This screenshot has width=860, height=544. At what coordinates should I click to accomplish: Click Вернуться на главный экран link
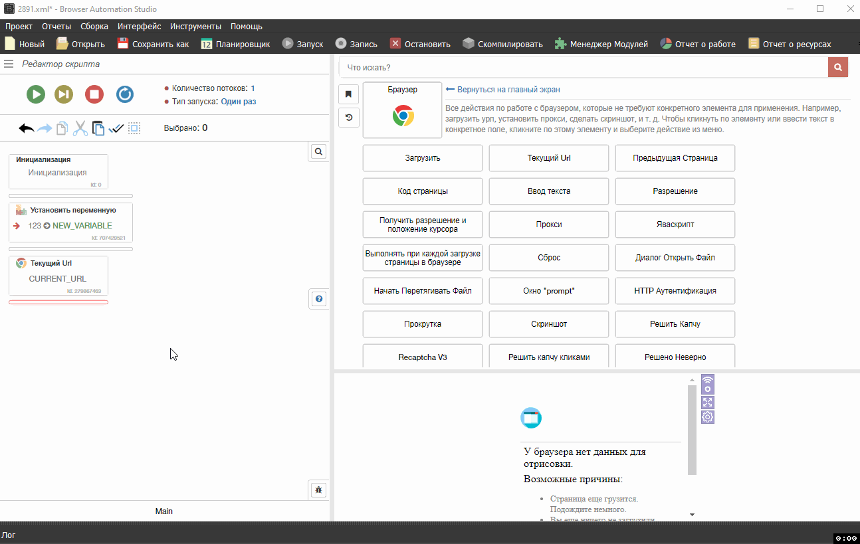tap(508, 90)
